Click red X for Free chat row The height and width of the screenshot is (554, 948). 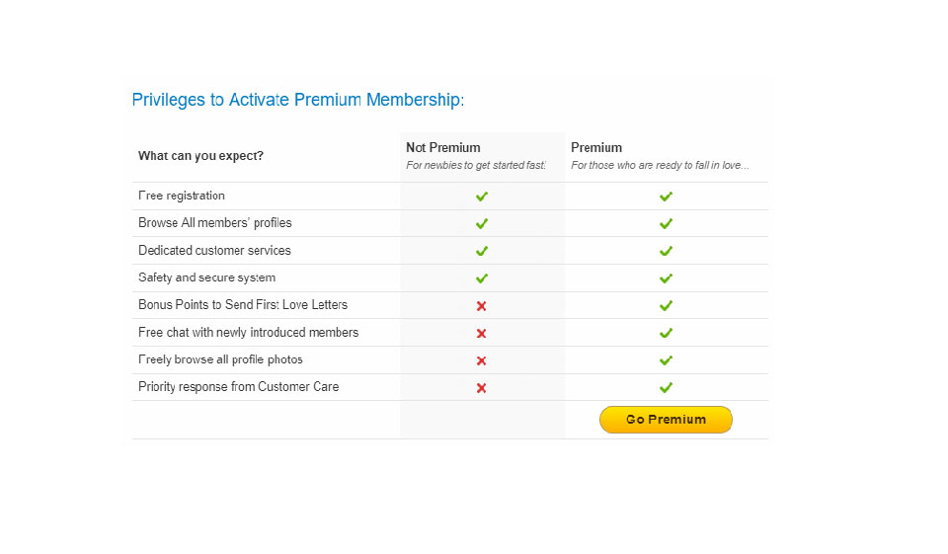pos(482,334)
